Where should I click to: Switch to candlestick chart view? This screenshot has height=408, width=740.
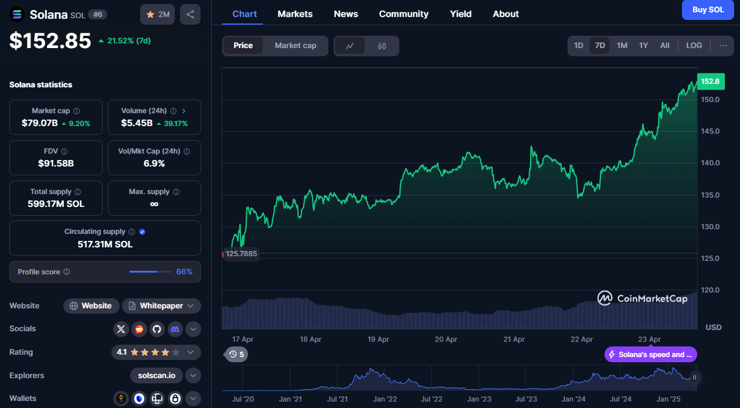coord(382,46)
